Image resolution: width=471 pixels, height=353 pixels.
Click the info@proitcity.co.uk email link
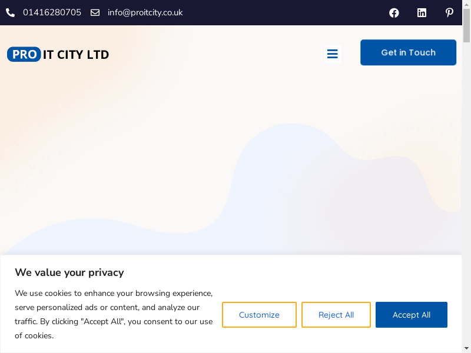pyautogui.click(x=145, y=12)
